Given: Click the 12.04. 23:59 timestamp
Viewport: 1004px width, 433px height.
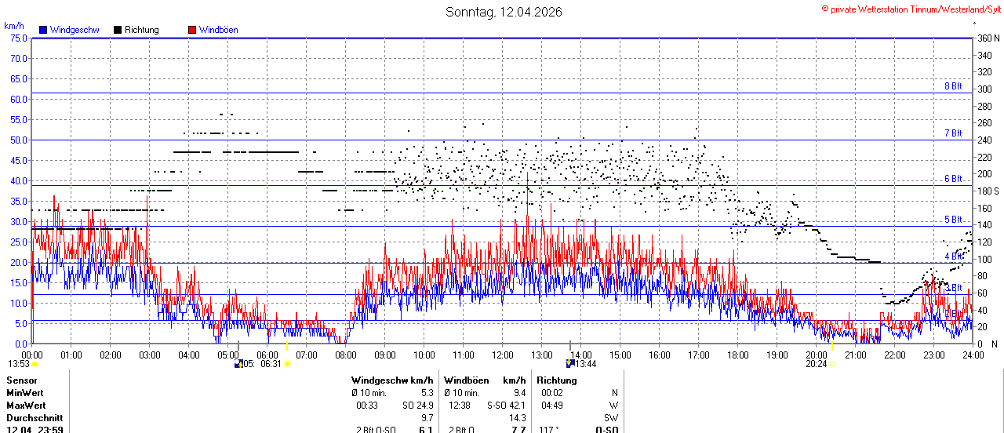Looking at the screenshot, I should [35, 430].
